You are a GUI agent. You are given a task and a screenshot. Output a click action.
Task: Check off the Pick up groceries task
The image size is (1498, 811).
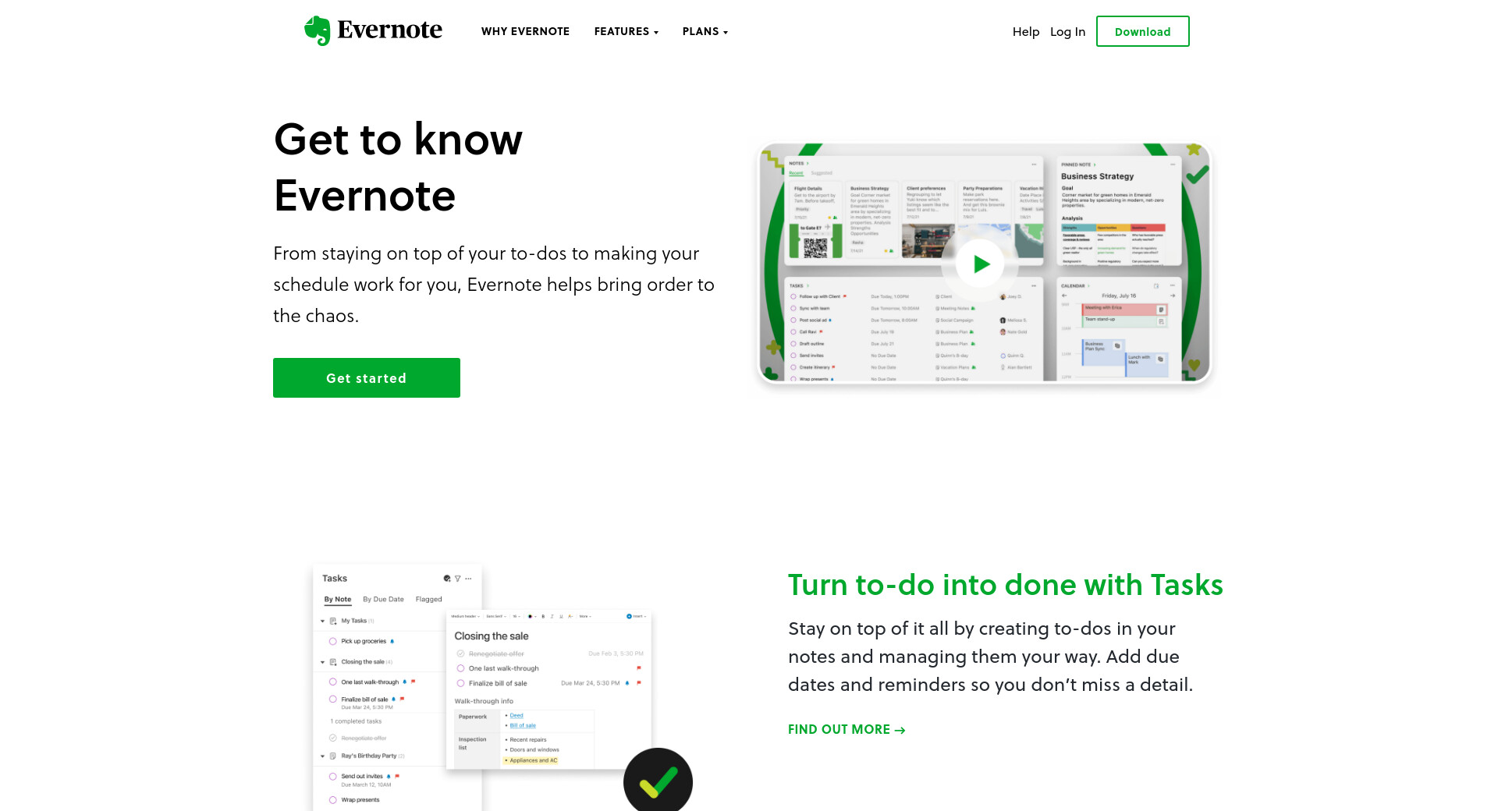333,642
